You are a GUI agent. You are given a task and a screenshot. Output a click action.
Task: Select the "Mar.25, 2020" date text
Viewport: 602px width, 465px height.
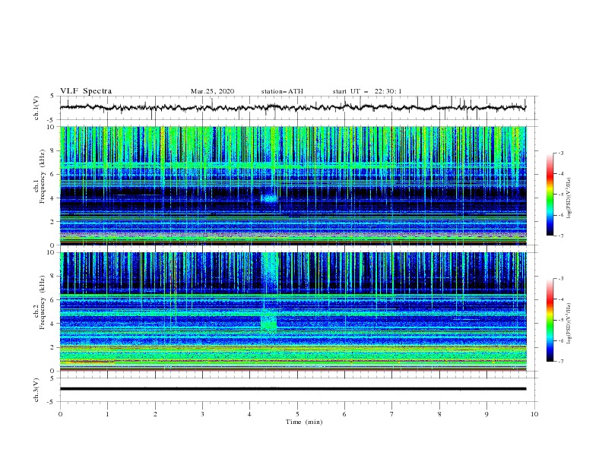pos(212,91)
